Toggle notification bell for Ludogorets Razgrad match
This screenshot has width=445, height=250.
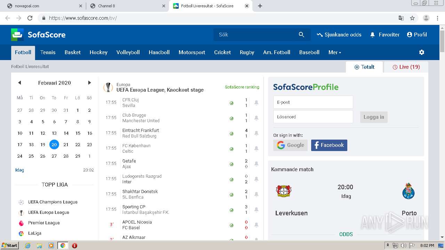tap(256, 179)
